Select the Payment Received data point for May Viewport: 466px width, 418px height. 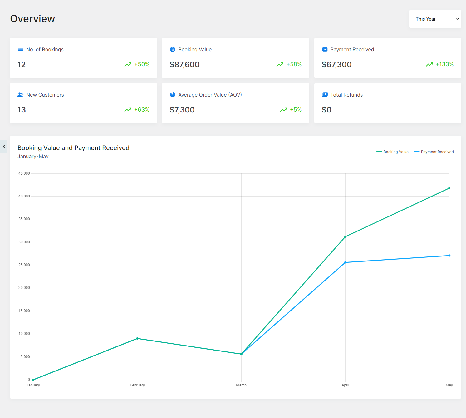449,256
